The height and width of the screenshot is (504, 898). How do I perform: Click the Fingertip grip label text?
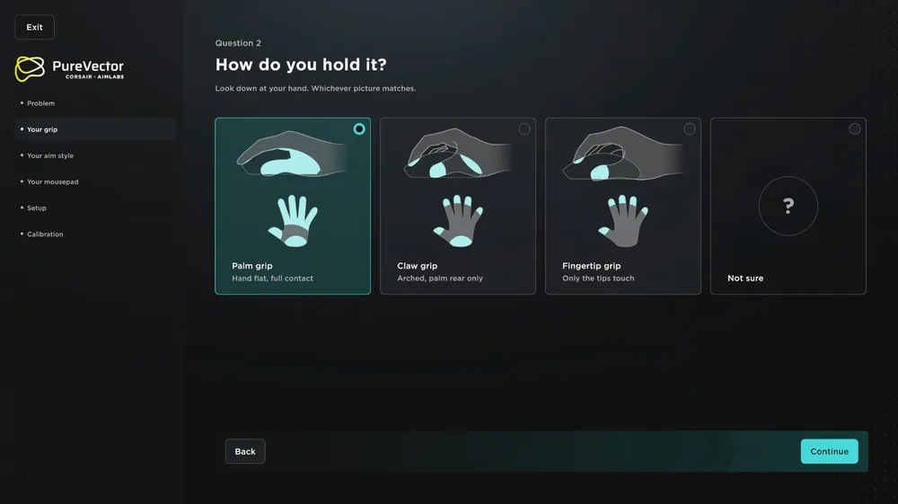591,266
